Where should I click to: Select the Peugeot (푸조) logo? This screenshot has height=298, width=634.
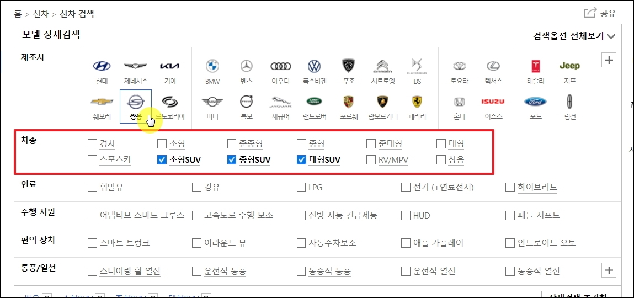(348, 66)
